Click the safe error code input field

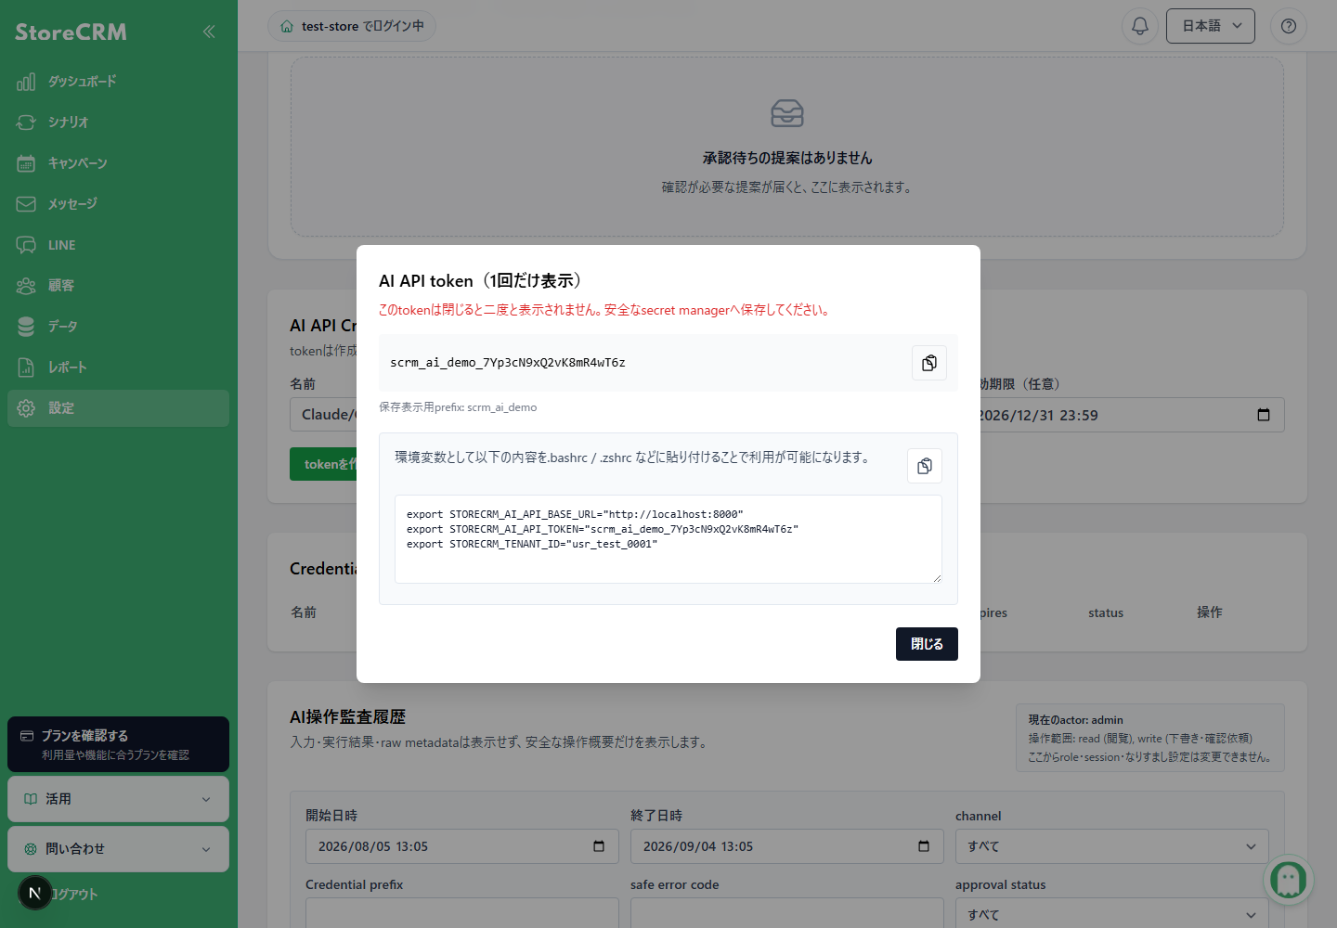[x=787, y=913]
